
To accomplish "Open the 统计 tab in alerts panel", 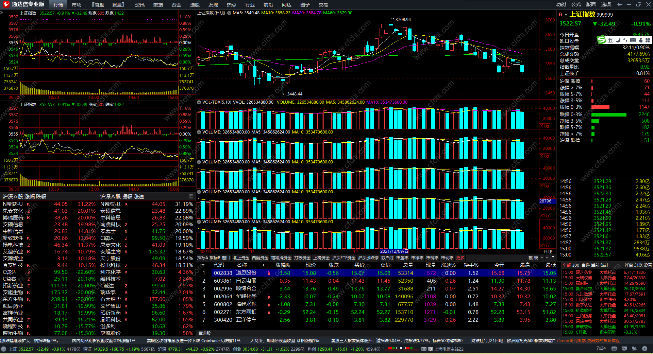I will (605, 265).
